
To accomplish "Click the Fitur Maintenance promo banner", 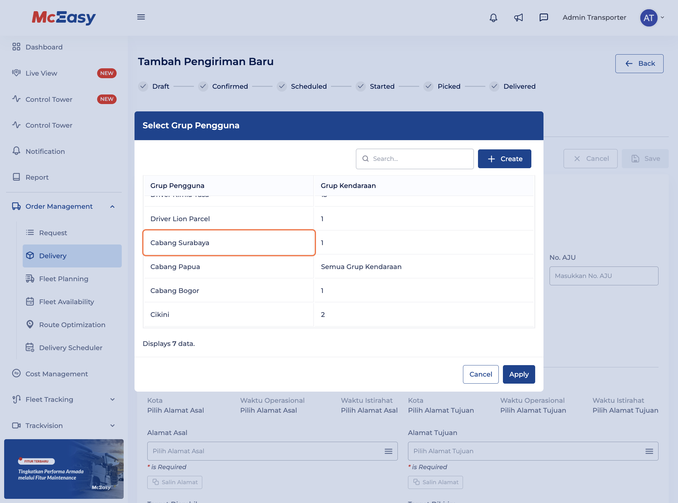I will point(64,469).
